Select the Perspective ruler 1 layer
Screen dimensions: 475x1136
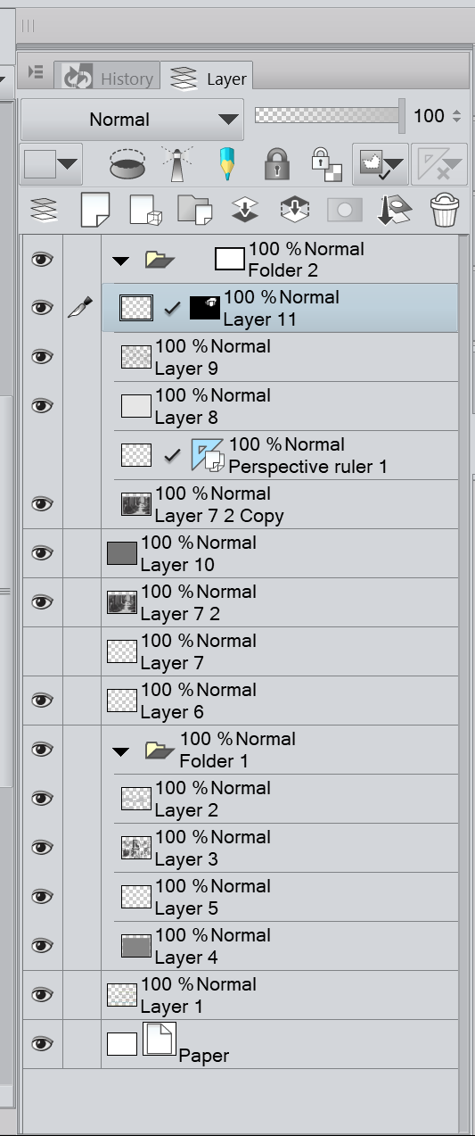(x=280, y=455)
